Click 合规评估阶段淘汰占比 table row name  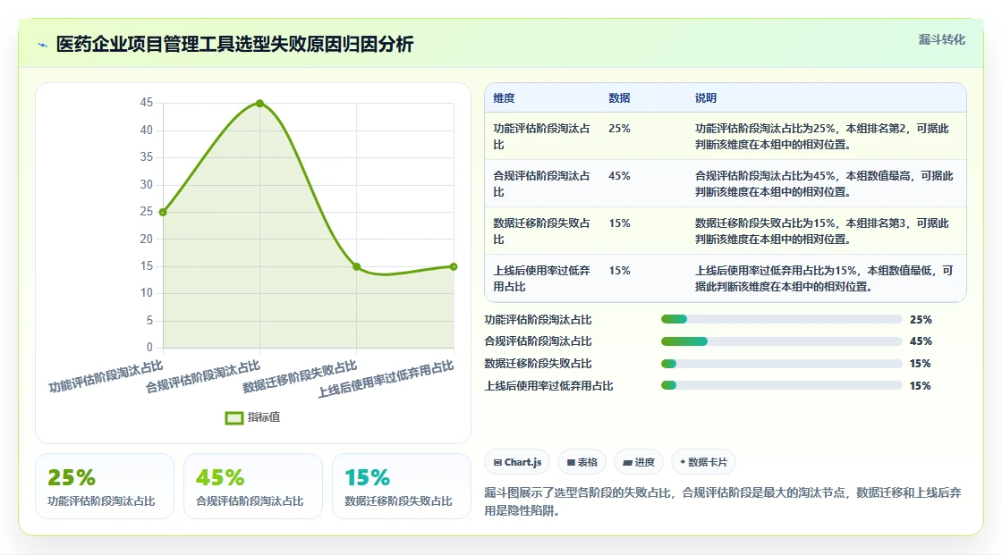542,183
